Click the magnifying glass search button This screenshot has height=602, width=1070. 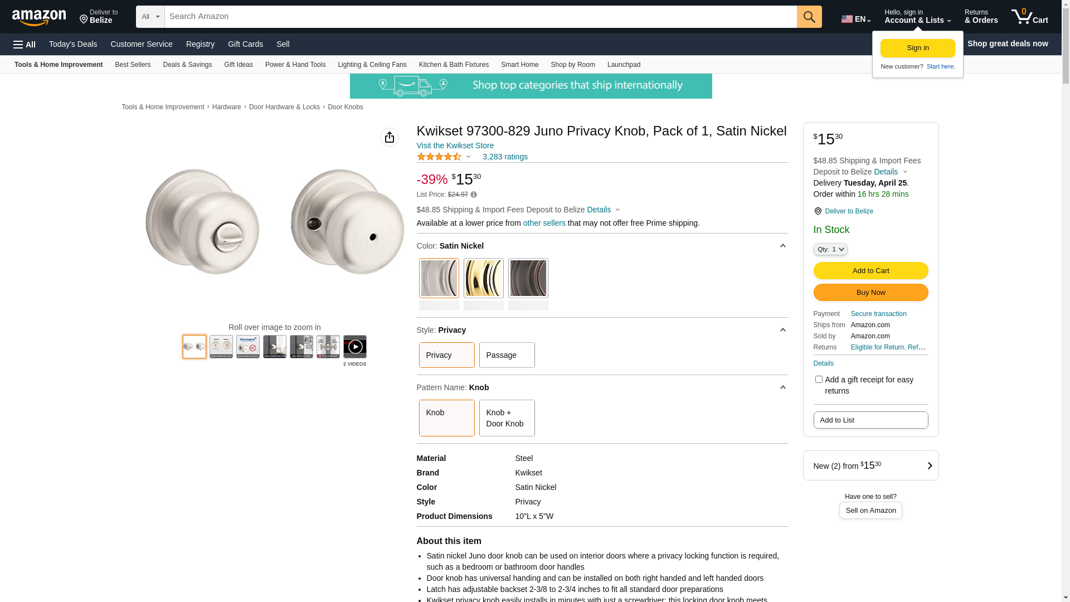(x=809, y=17)
